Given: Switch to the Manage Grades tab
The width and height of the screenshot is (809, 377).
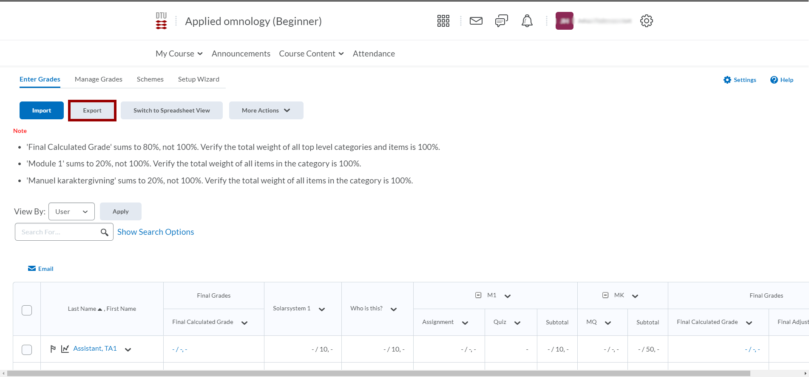Looking at the screenshot, I should click(98, 79).
